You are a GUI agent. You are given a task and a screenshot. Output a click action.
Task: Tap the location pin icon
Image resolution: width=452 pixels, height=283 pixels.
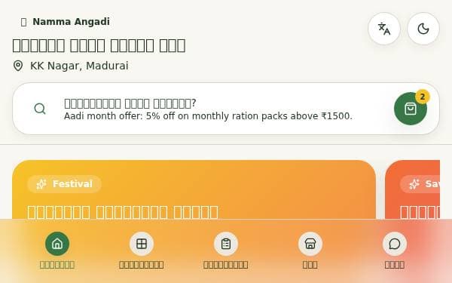pos(18,66)
